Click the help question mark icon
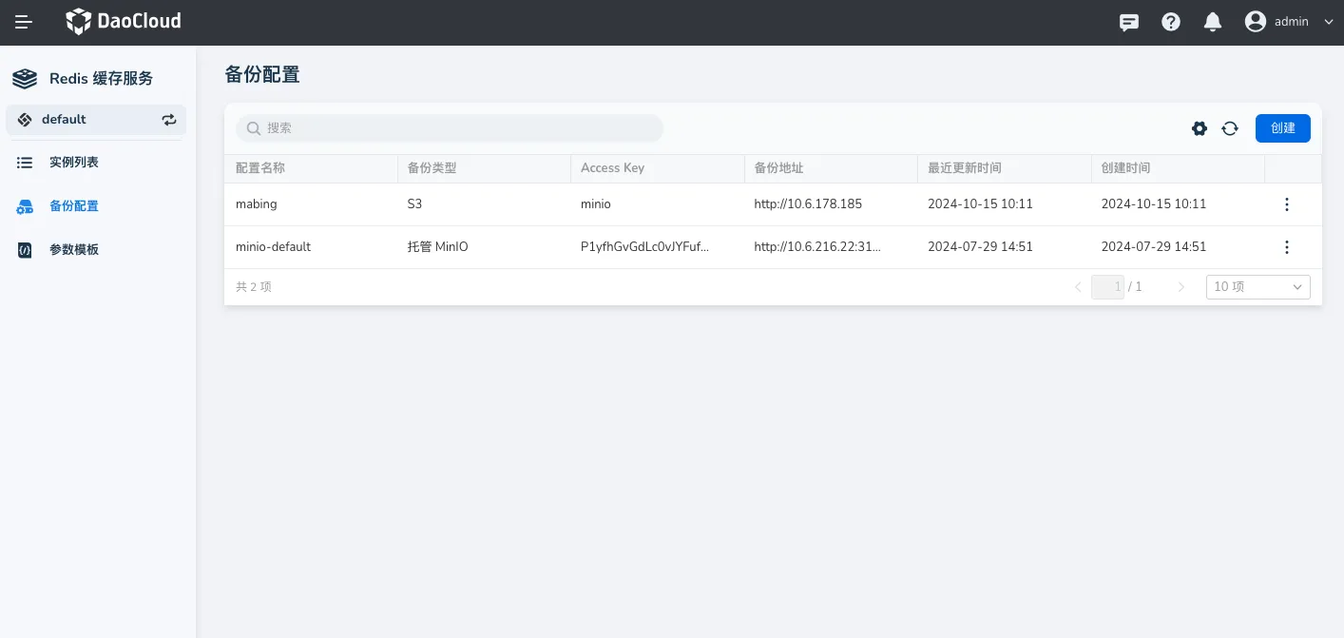1344x638 pixels. [x=1171, y=22]
